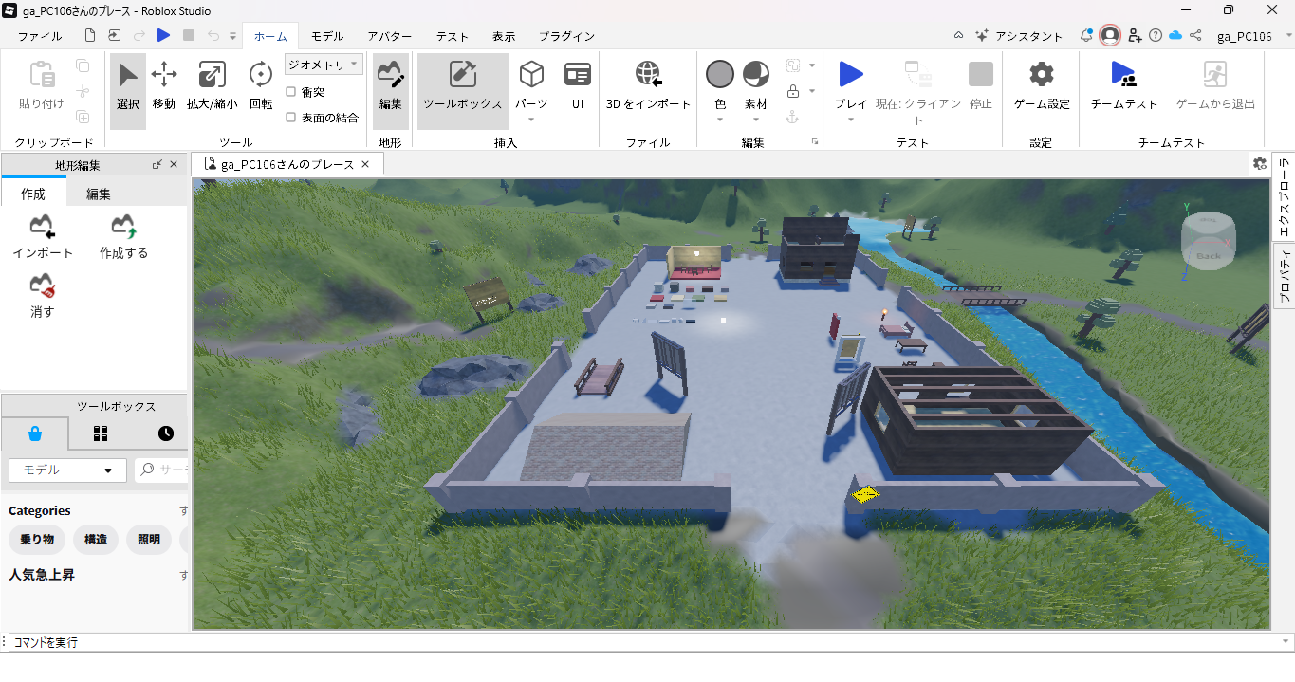Collapse the ribbon with chevron icon

pos(958,35)
